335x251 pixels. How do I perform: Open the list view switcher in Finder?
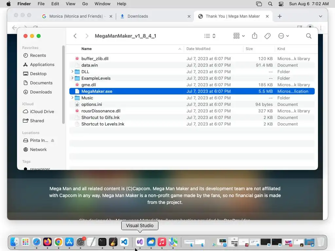210,36
